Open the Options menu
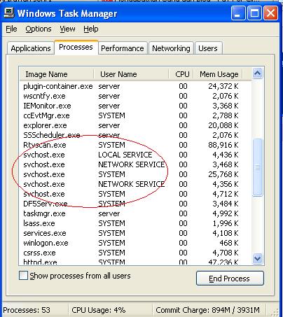Screen dimensions: 283x317 click(39, 29)
